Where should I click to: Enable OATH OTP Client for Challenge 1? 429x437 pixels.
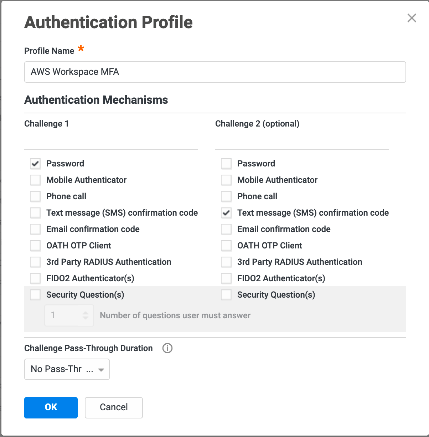tap(35, 246)
